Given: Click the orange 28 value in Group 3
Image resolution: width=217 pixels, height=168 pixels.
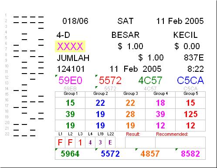Looking at the screenshot, I should coord(130,114).
